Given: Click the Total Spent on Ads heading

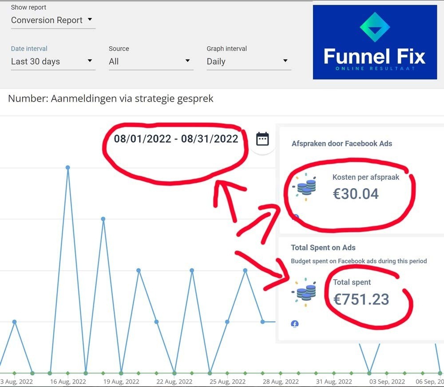Looking at the screenshot, I should click(323, 248).
